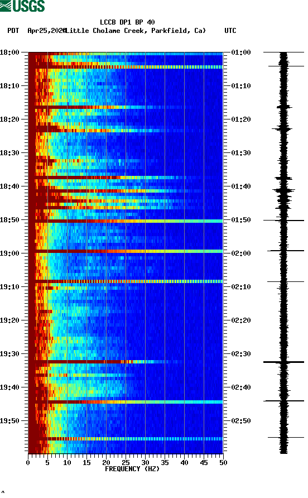
Task: Click the 18:00 PDT time label
Action: pyautogui.click(x=9, y=52)
